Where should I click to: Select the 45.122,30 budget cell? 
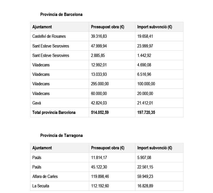(x=99, y=167)
